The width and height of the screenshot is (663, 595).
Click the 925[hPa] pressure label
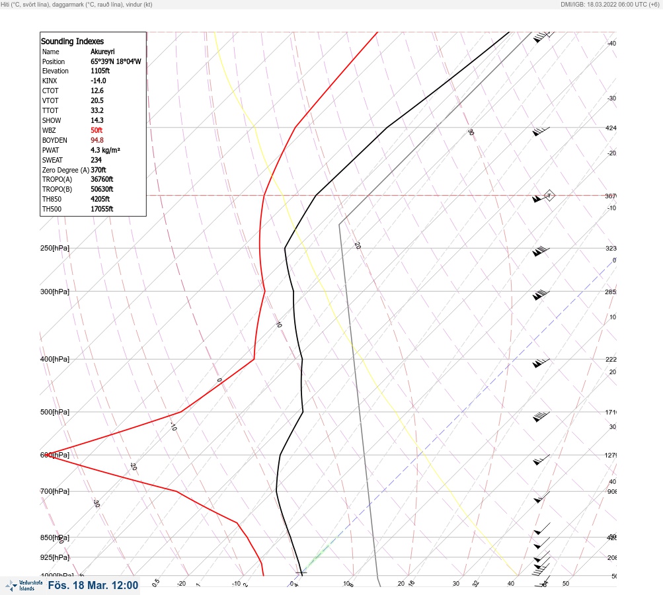click(55, 557)
